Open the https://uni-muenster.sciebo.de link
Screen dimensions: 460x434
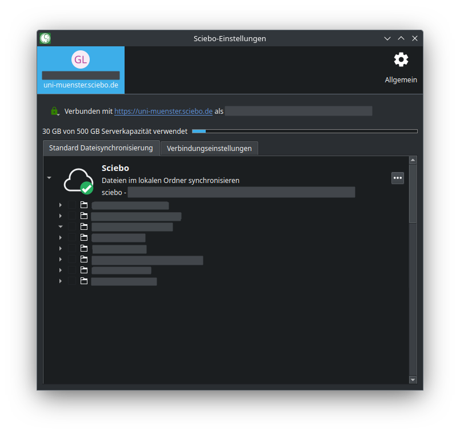point(163,111)
